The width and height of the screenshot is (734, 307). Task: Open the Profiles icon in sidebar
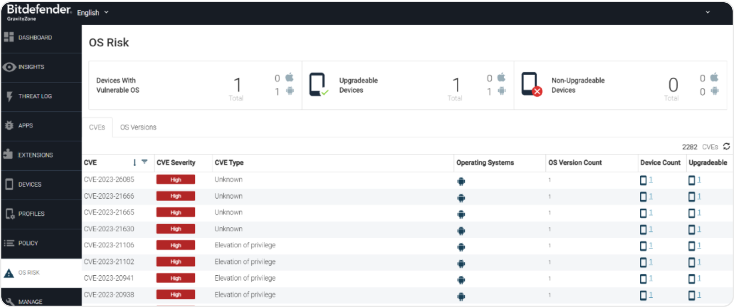point(10,214)
